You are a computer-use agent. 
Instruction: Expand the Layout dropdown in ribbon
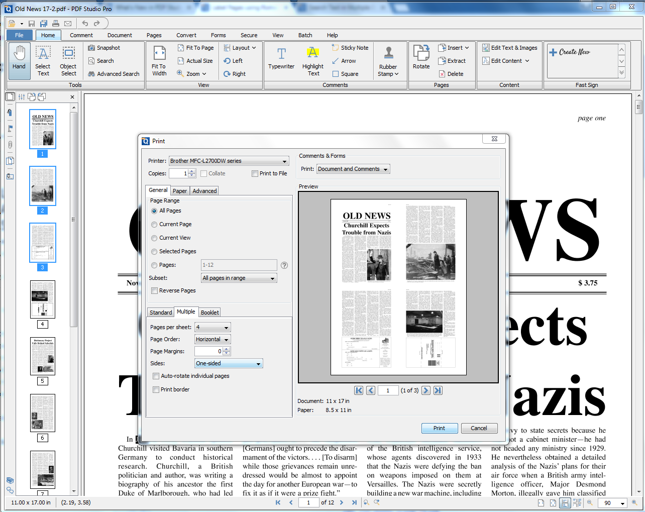coord(240,48)
